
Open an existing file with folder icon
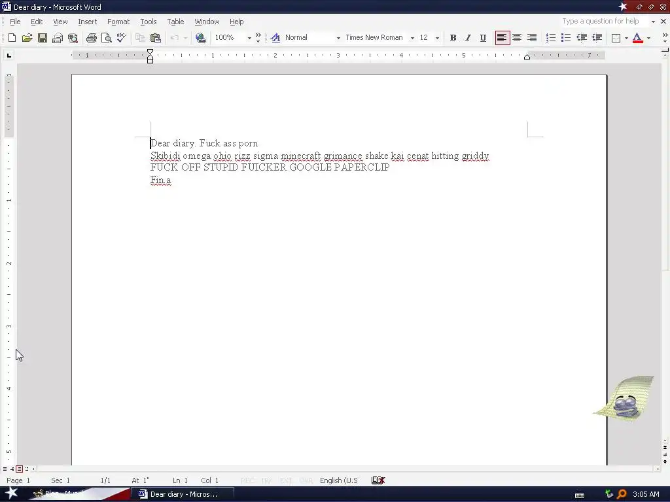pos(27,38)
